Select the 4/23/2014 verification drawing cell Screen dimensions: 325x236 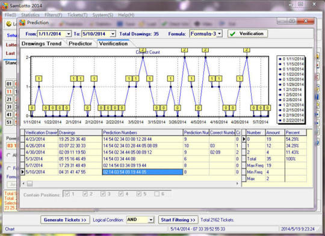coord(42,139)
